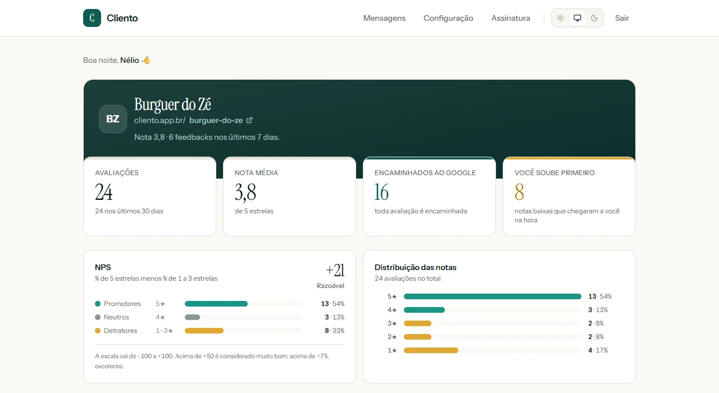This screenshot has height=393, width=719.
Task: Click the Burguer do Zé title
Action: coord(172,105)
